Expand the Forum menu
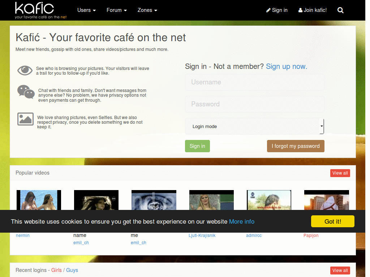This screenshot has height=277, width=370. pyautogui.click(x=117, y=10)
